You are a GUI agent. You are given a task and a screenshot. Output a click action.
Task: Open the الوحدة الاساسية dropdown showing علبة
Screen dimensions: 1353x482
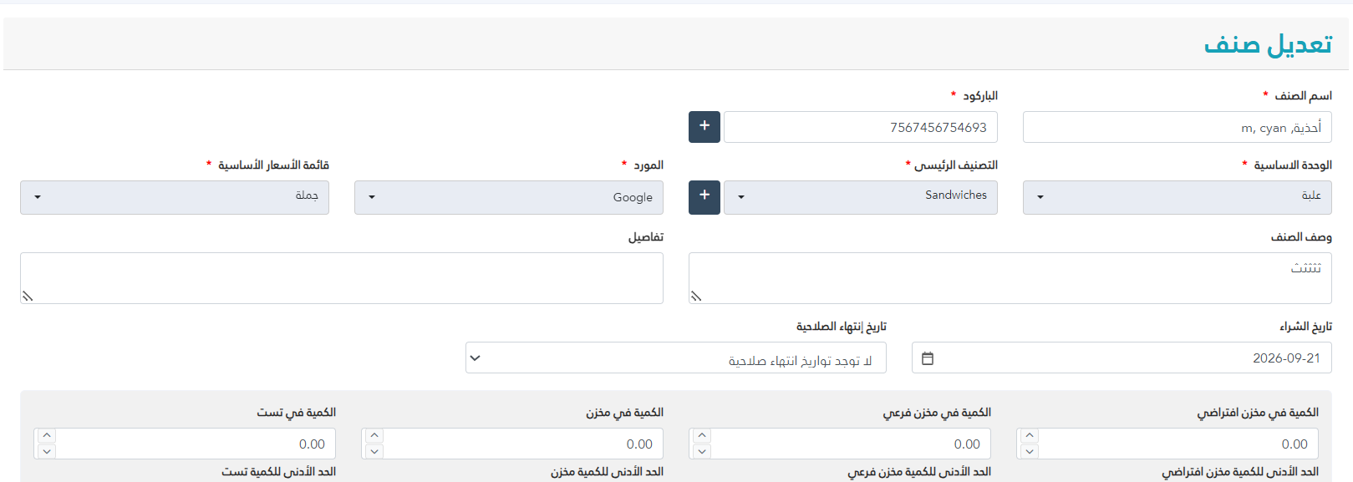(1178, 197)
